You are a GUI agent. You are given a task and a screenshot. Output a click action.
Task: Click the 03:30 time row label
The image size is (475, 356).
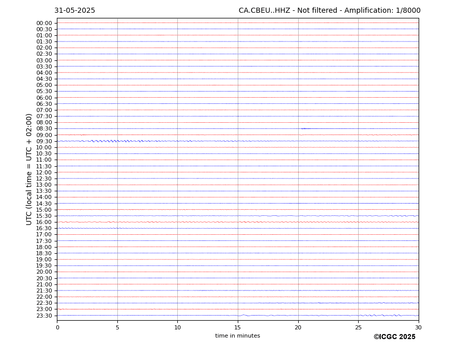(44, 66)
